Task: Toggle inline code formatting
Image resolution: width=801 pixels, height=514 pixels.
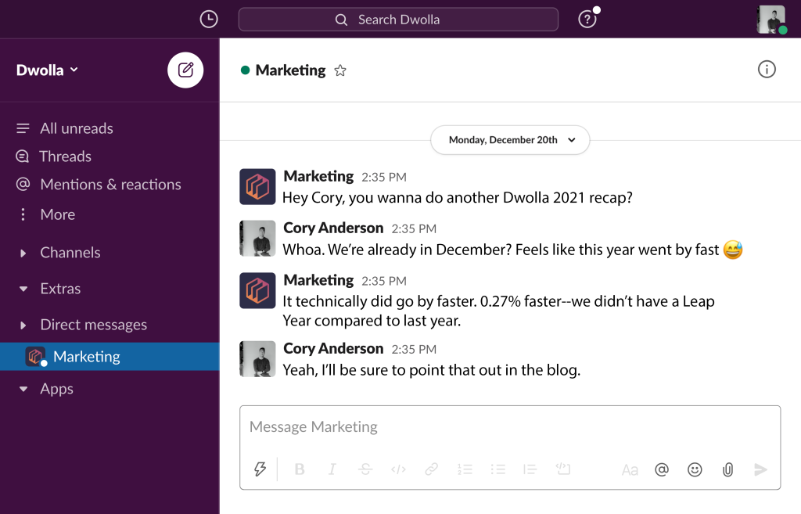Action: pyautogui.click(x=398, y=469)
